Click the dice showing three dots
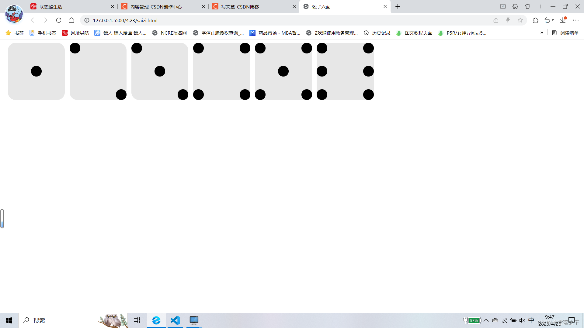This screenshot has width=584, height=328. pos(160,71)
